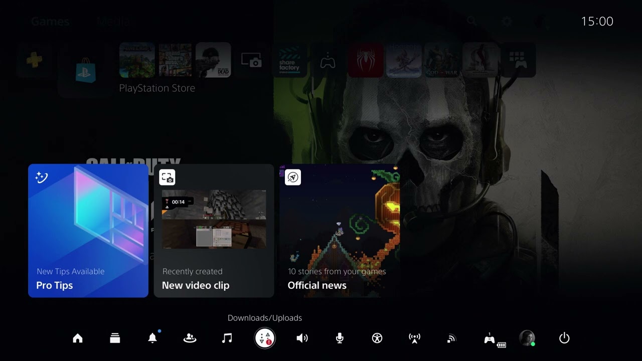This screenshot has height=361, width=642.
Task: Switch to the Media tab
Action: coord(113,22)
